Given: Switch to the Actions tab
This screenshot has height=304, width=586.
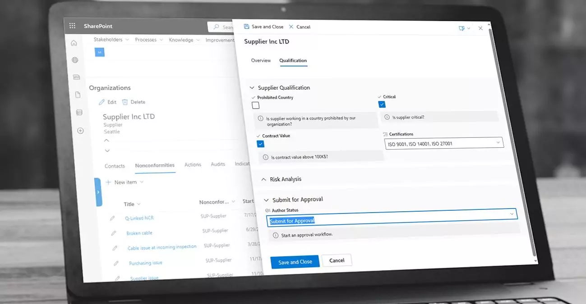Looking at the screenshot, I should tap(193, 165).
